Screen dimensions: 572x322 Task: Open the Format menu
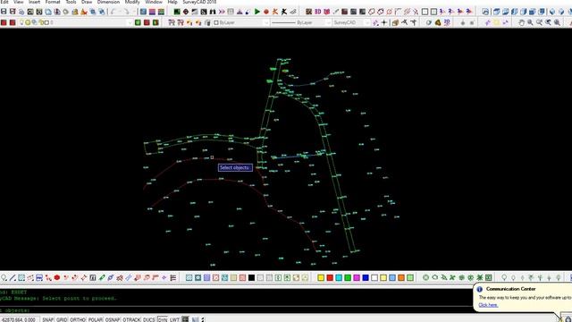(53, 2)
